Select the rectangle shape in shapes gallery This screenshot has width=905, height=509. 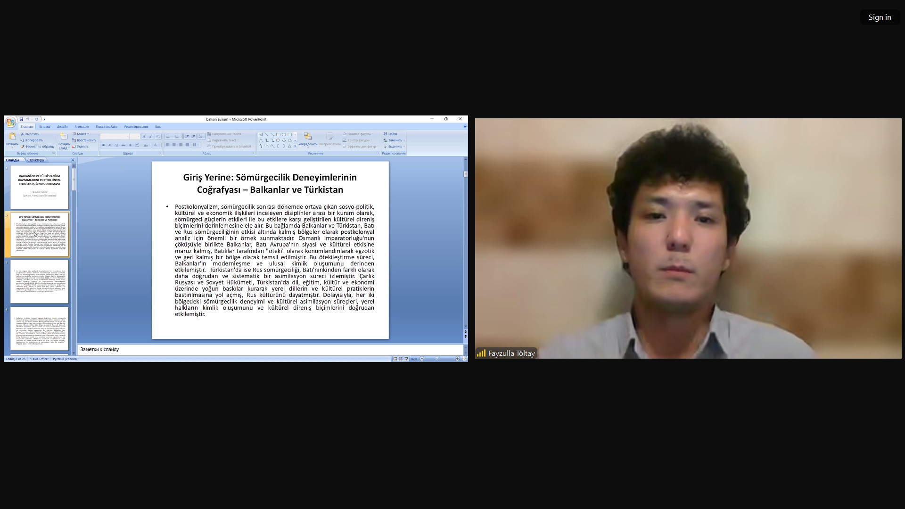click(278, 135)
